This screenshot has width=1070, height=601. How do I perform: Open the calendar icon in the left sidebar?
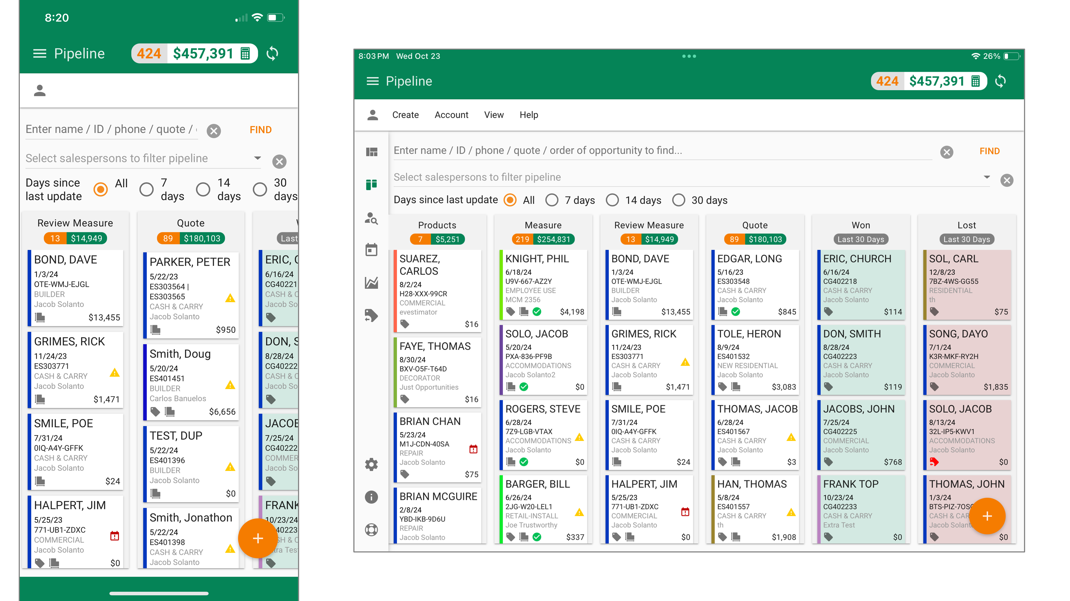click(x=372, y=249)
